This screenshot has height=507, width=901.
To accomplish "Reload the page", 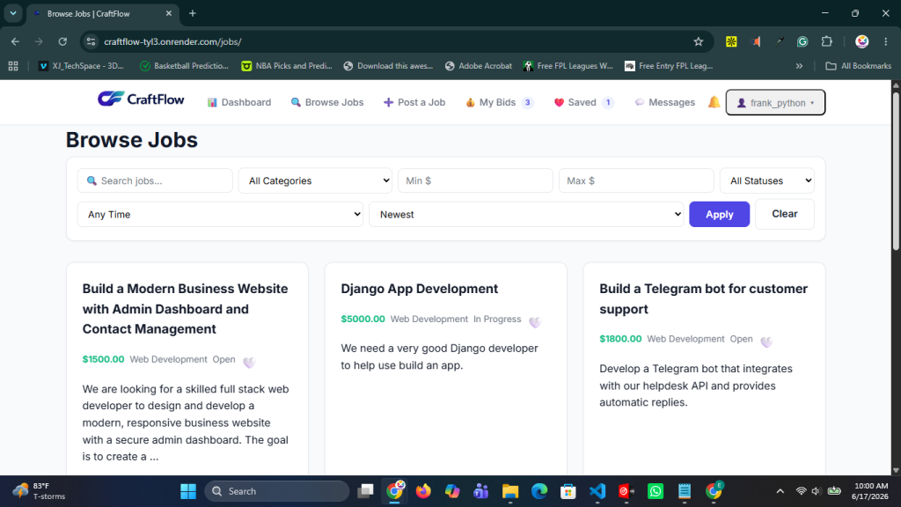I will 62,41.
